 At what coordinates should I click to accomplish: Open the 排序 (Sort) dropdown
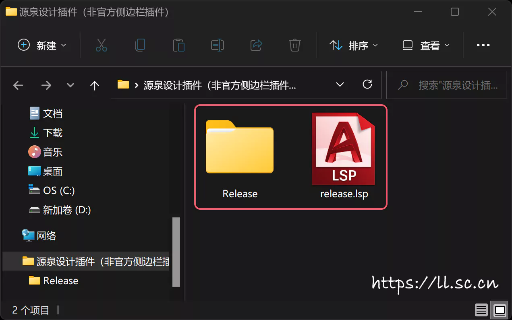pyautogui.click(x=354, y=45)
